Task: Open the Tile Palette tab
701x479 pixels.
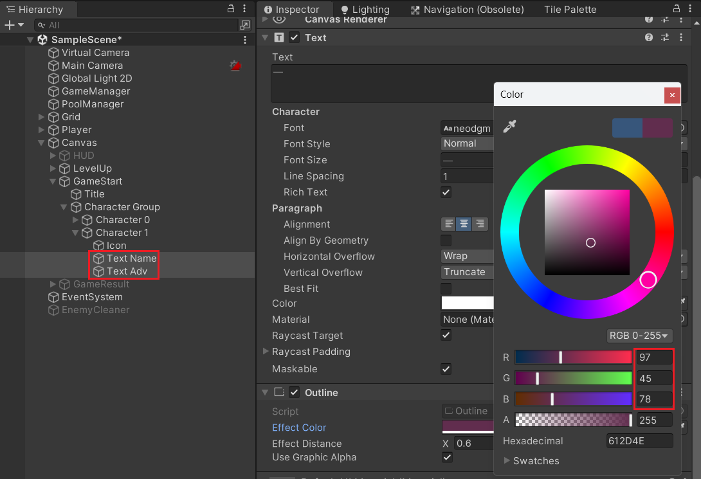Action: tap(570, 10)
